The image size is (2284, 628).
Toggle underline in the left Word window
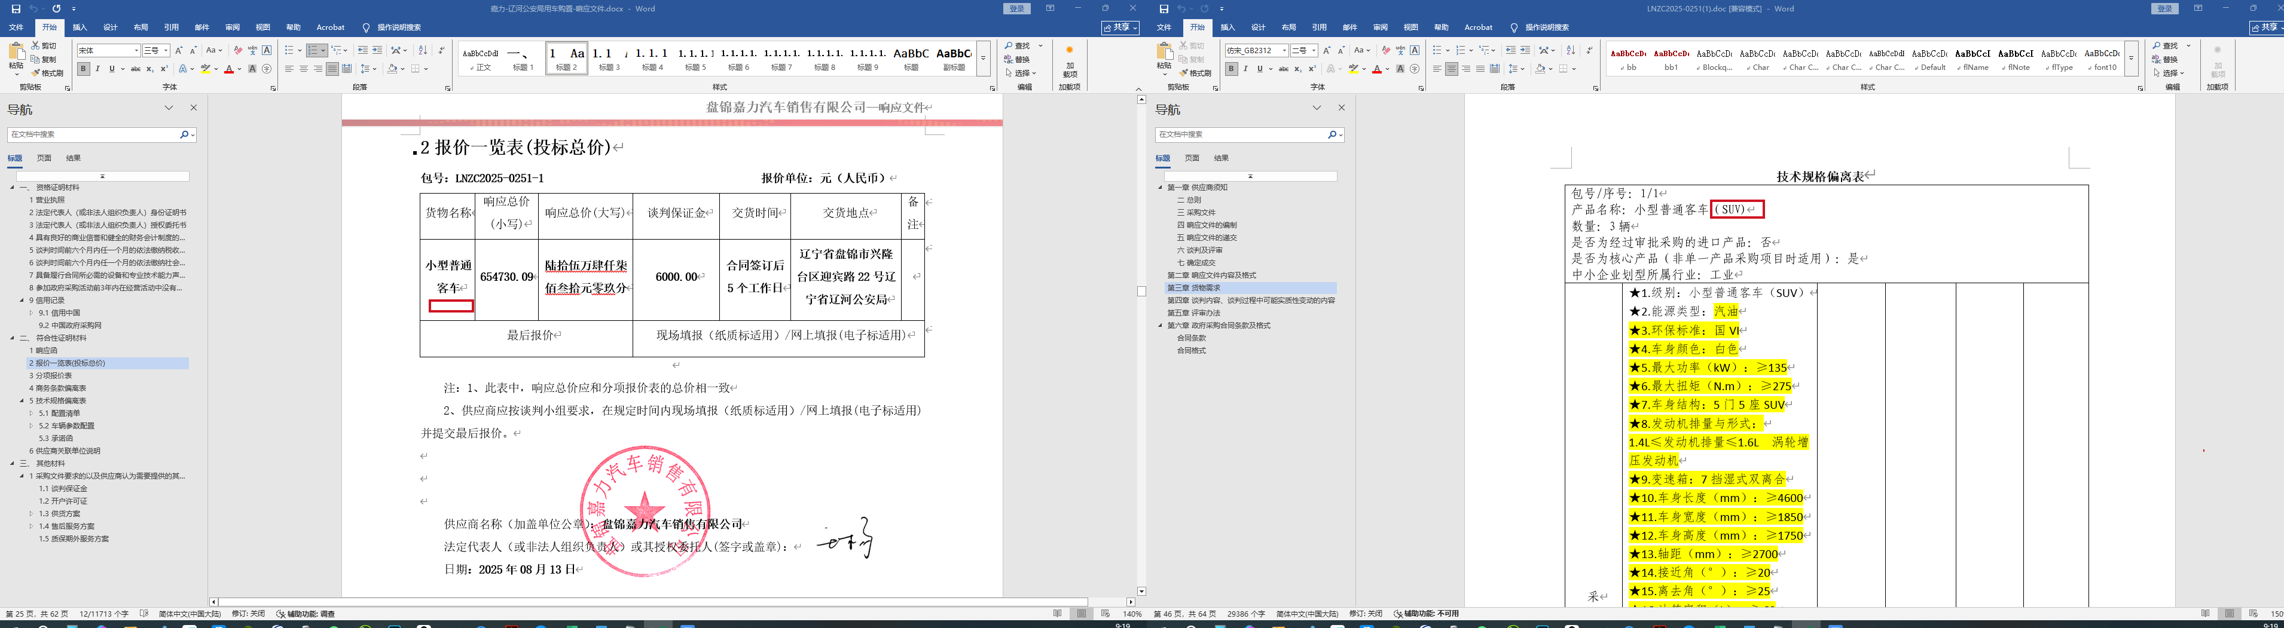(x=112, y=69)
